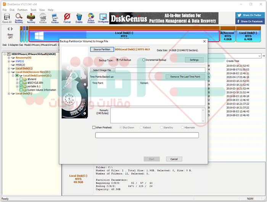
Task: Open the path dropdown in file panel
Action: [x=259, y=56]
